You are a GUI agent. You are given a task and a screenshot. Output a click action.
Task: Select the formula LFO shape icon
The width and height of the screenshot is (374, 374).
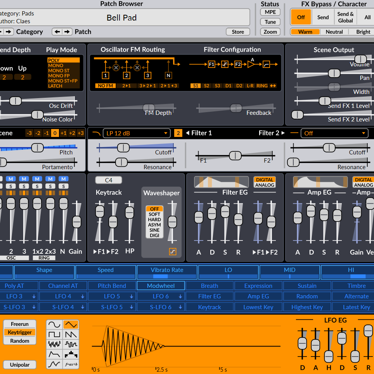pyautogui.click(x=71, y=364)
